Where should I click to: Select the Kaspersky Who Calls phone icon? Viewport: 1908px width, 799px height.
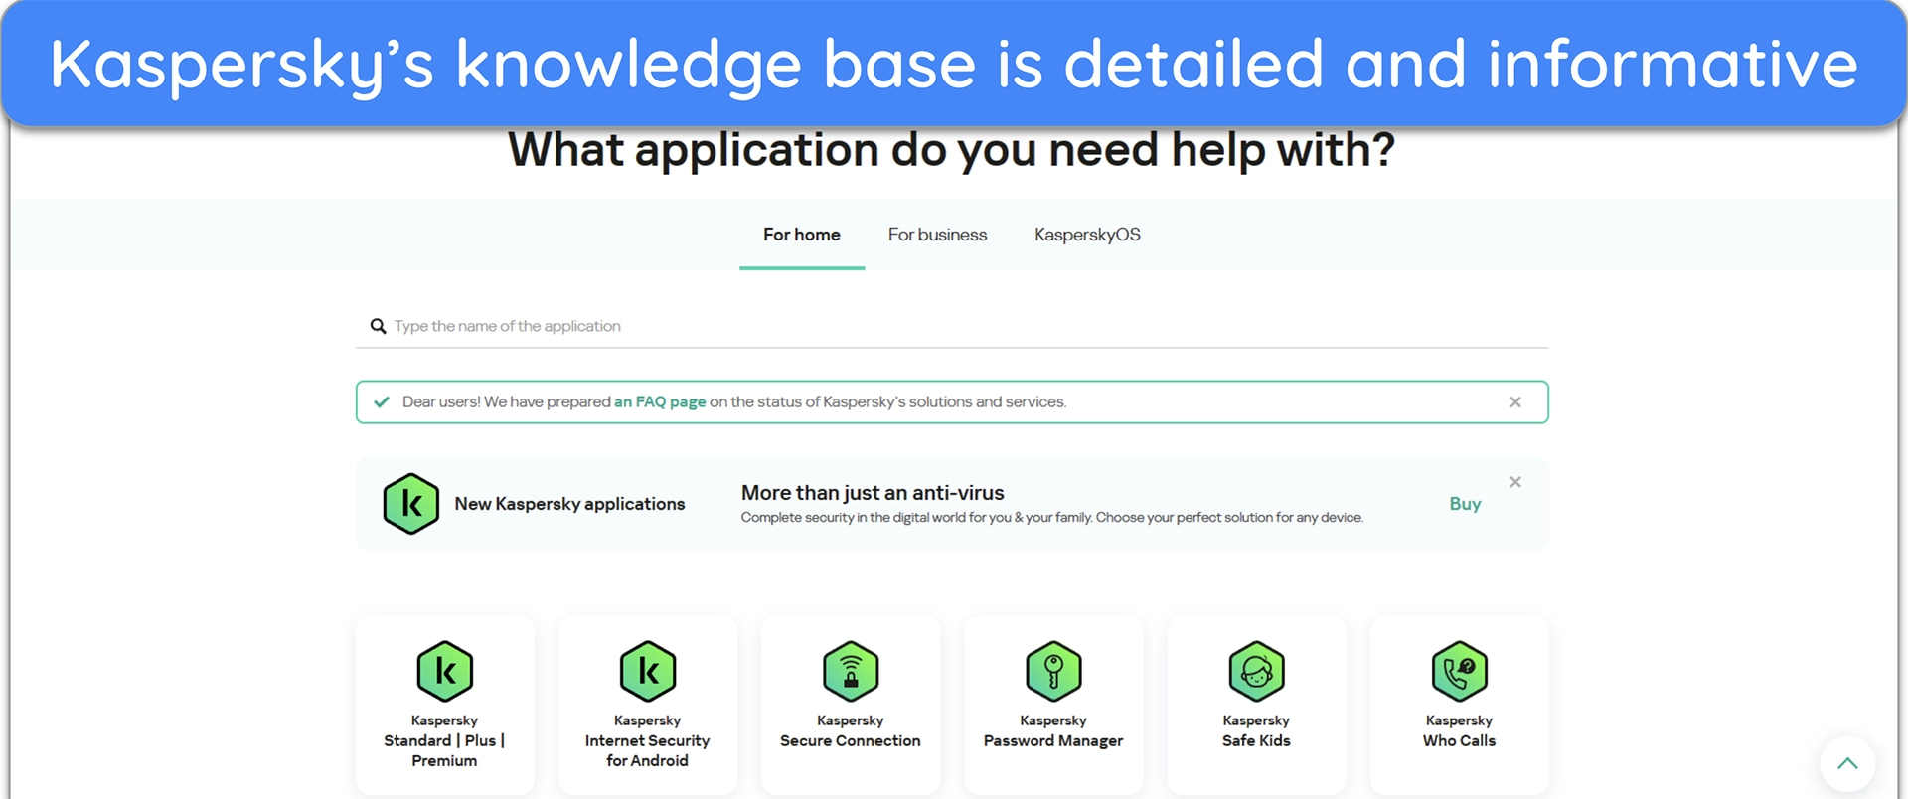click(x=1459, y=672)
